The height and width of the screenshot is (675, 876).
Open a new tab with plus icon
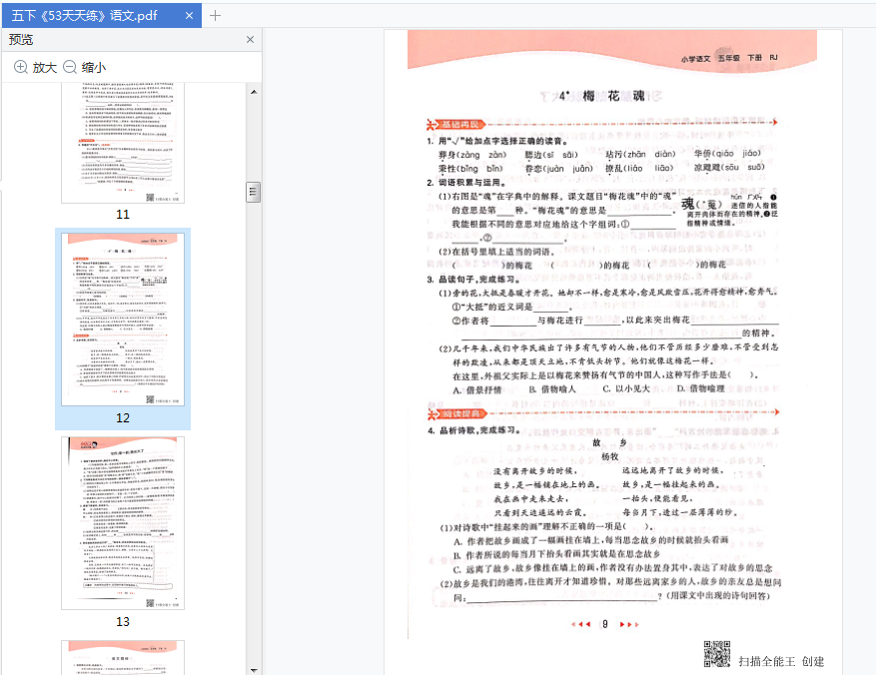tap(215, 16)
